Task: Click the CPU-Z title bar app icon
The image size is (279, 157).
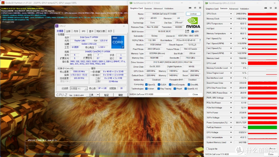Action: click(57, 26)
